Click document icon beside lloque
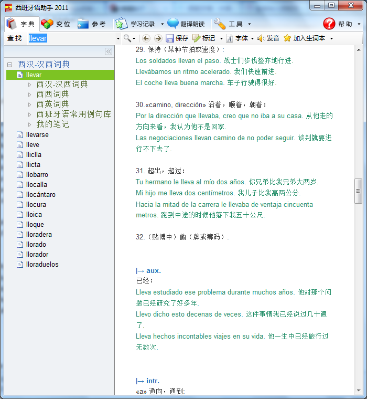Screen dimensions: 367x399 (20, 225)
